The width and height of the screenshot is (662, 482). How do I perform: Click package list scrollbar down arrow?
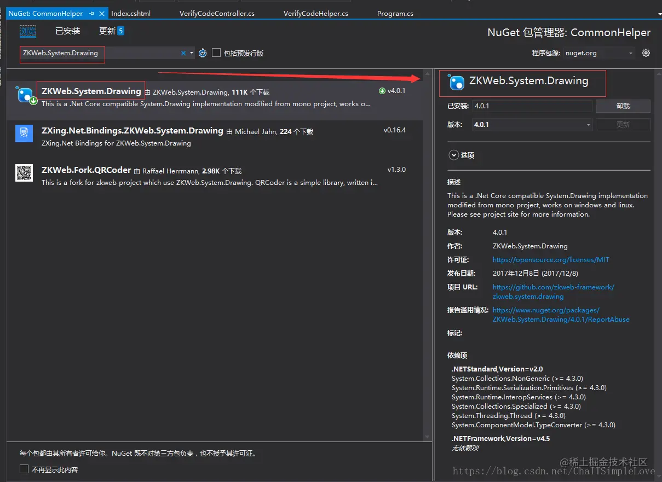click(427, 437)
